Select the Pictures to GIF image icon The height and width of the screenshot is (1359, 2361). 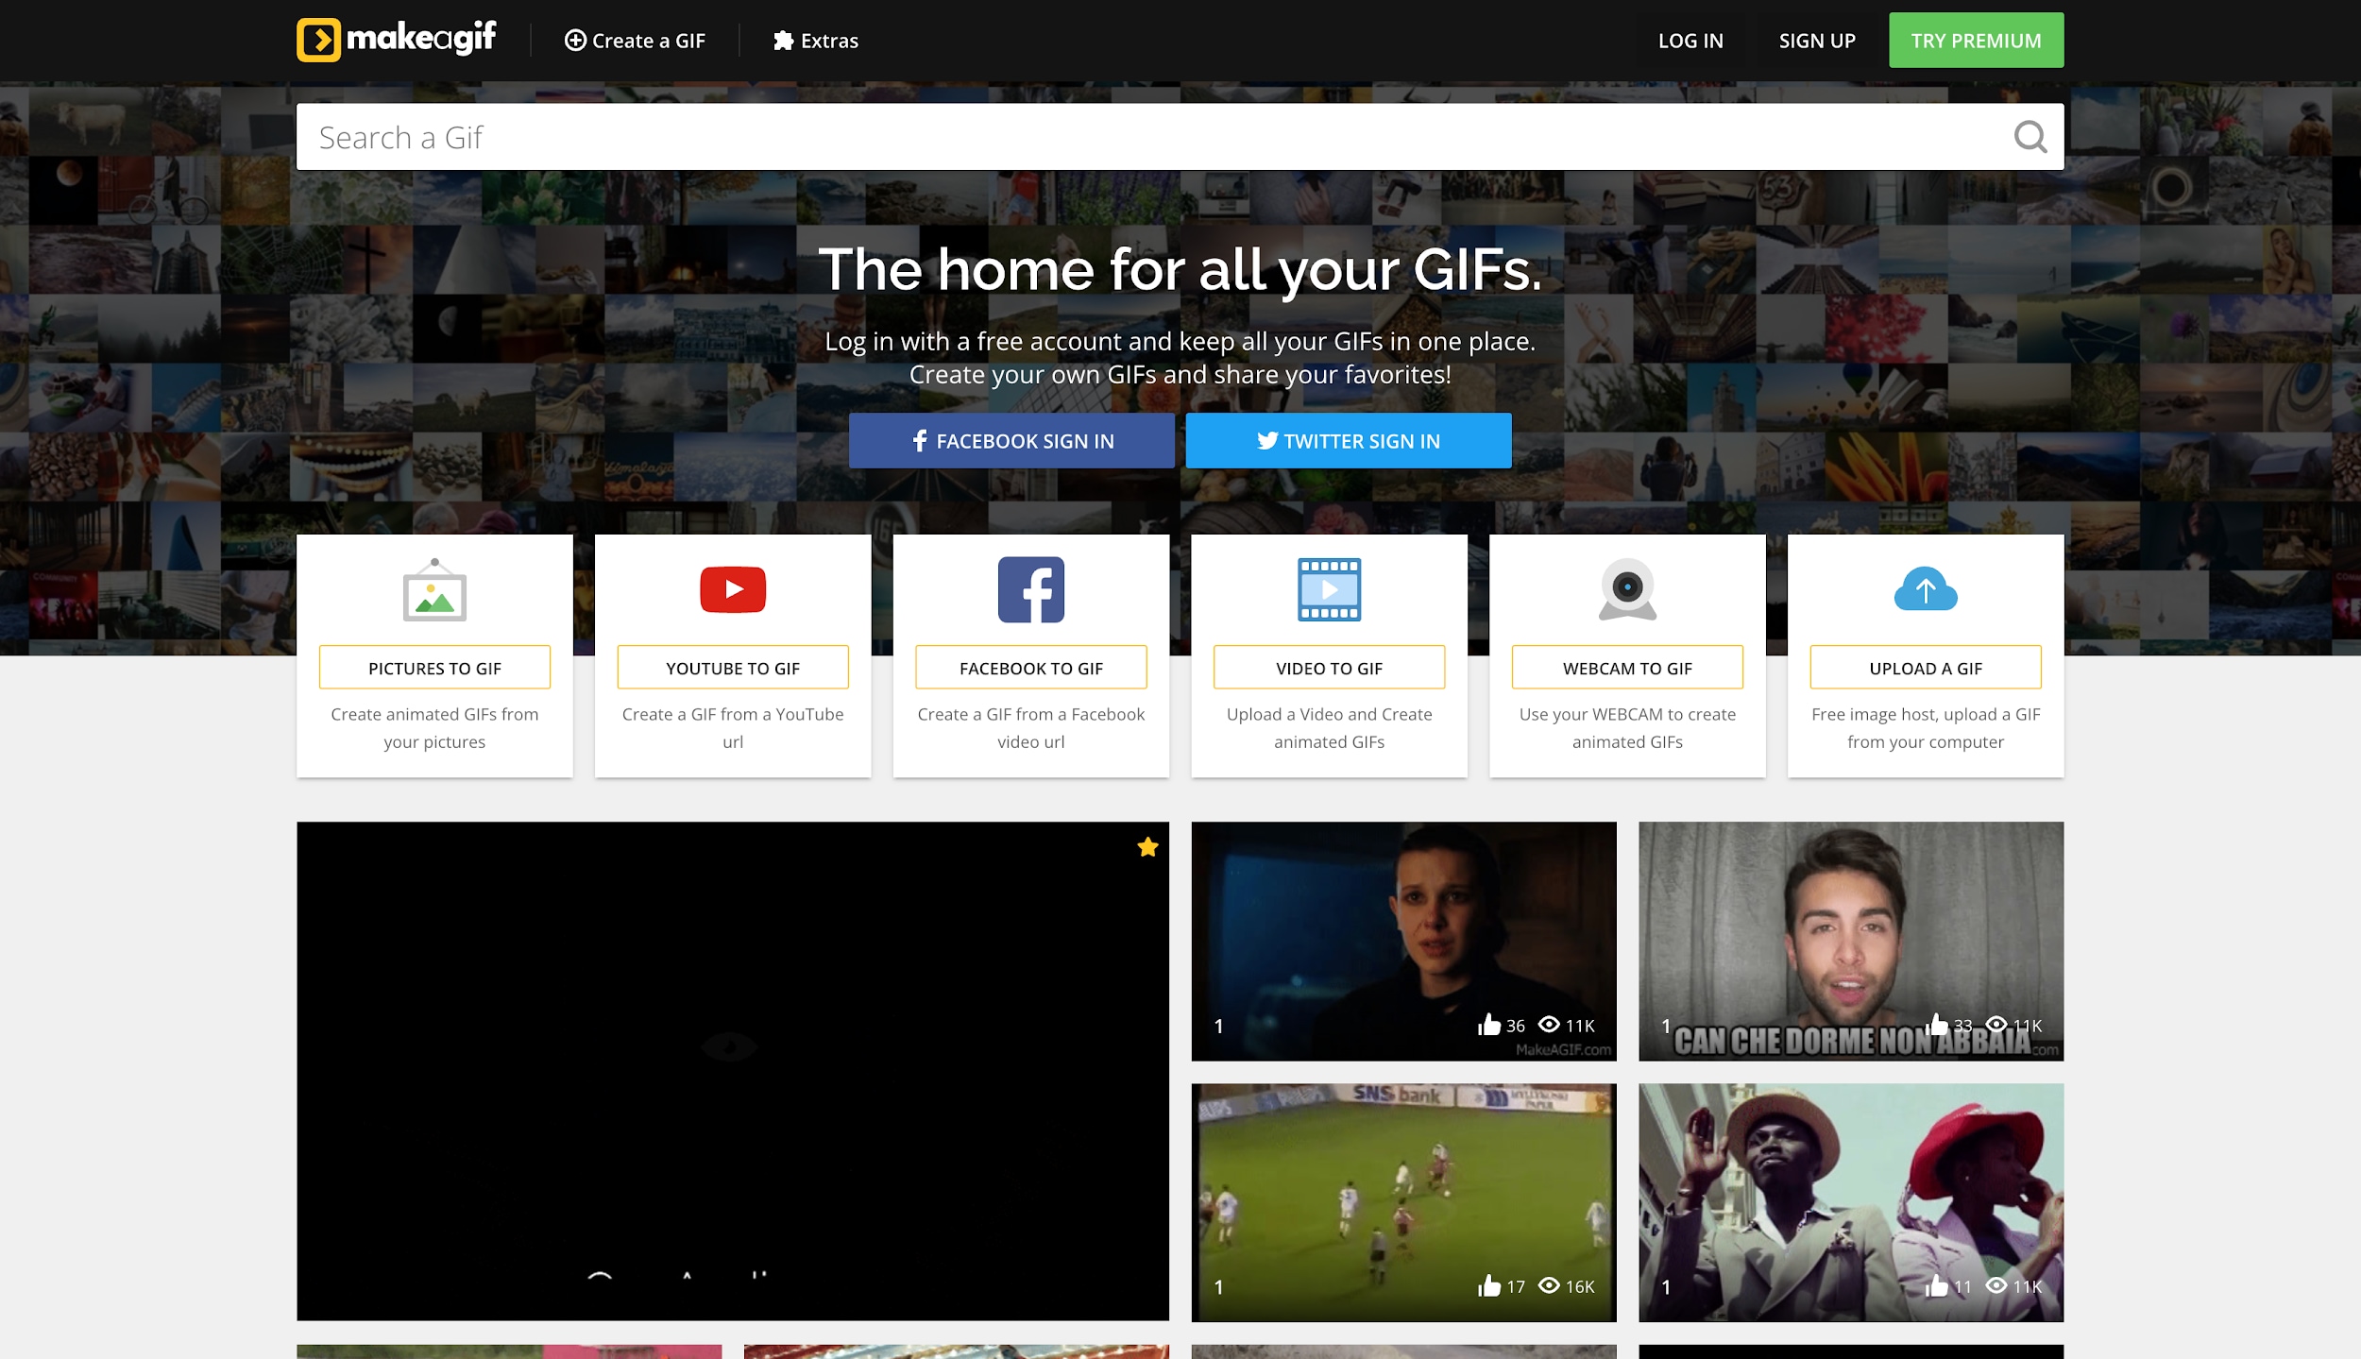click(434, 589)
